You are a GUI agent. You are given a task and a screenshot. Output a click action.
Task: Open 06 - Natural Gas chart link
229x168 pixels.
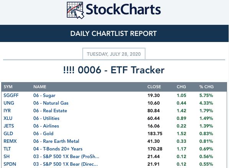coord(51,103)
